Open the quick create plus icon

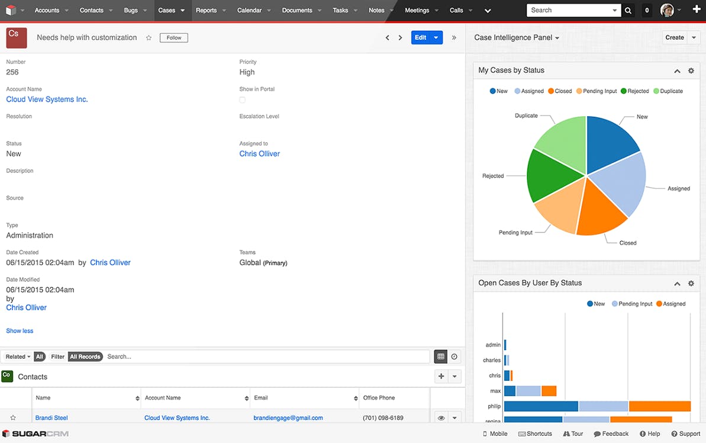tap(695, 10)
